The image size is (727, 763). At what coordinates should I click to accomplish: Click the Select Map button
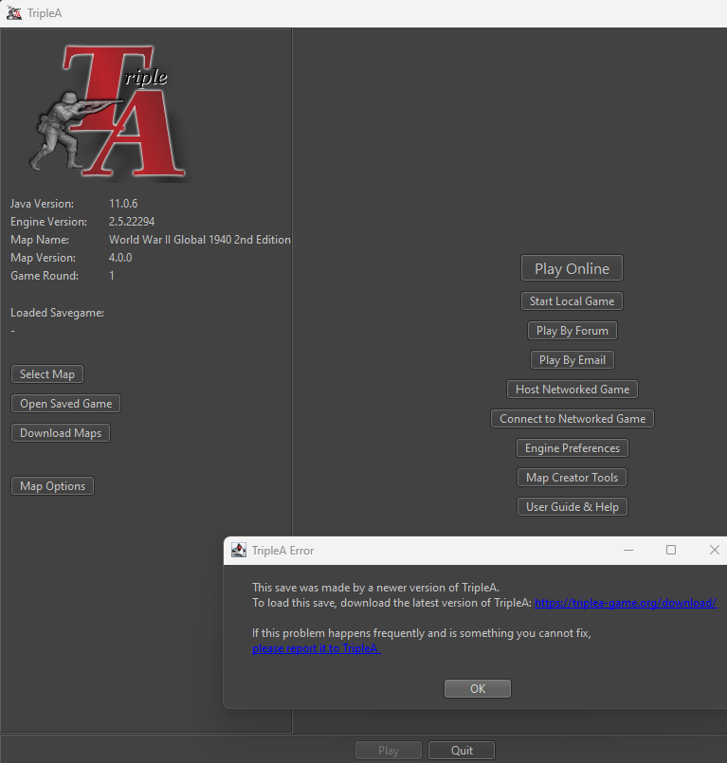(x=47, y=374)
